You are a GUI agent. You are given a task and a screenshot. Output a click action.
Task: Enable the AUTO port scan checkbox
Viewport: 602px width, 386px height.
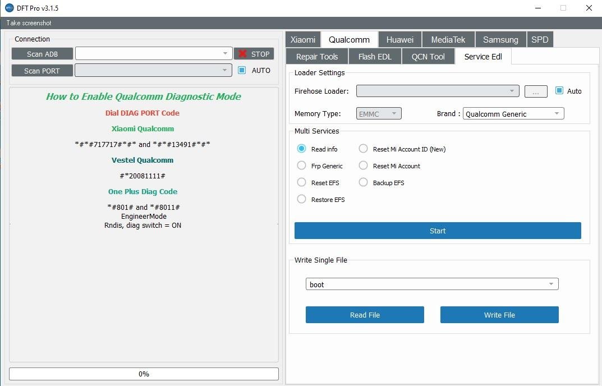(x=242, y=70)
